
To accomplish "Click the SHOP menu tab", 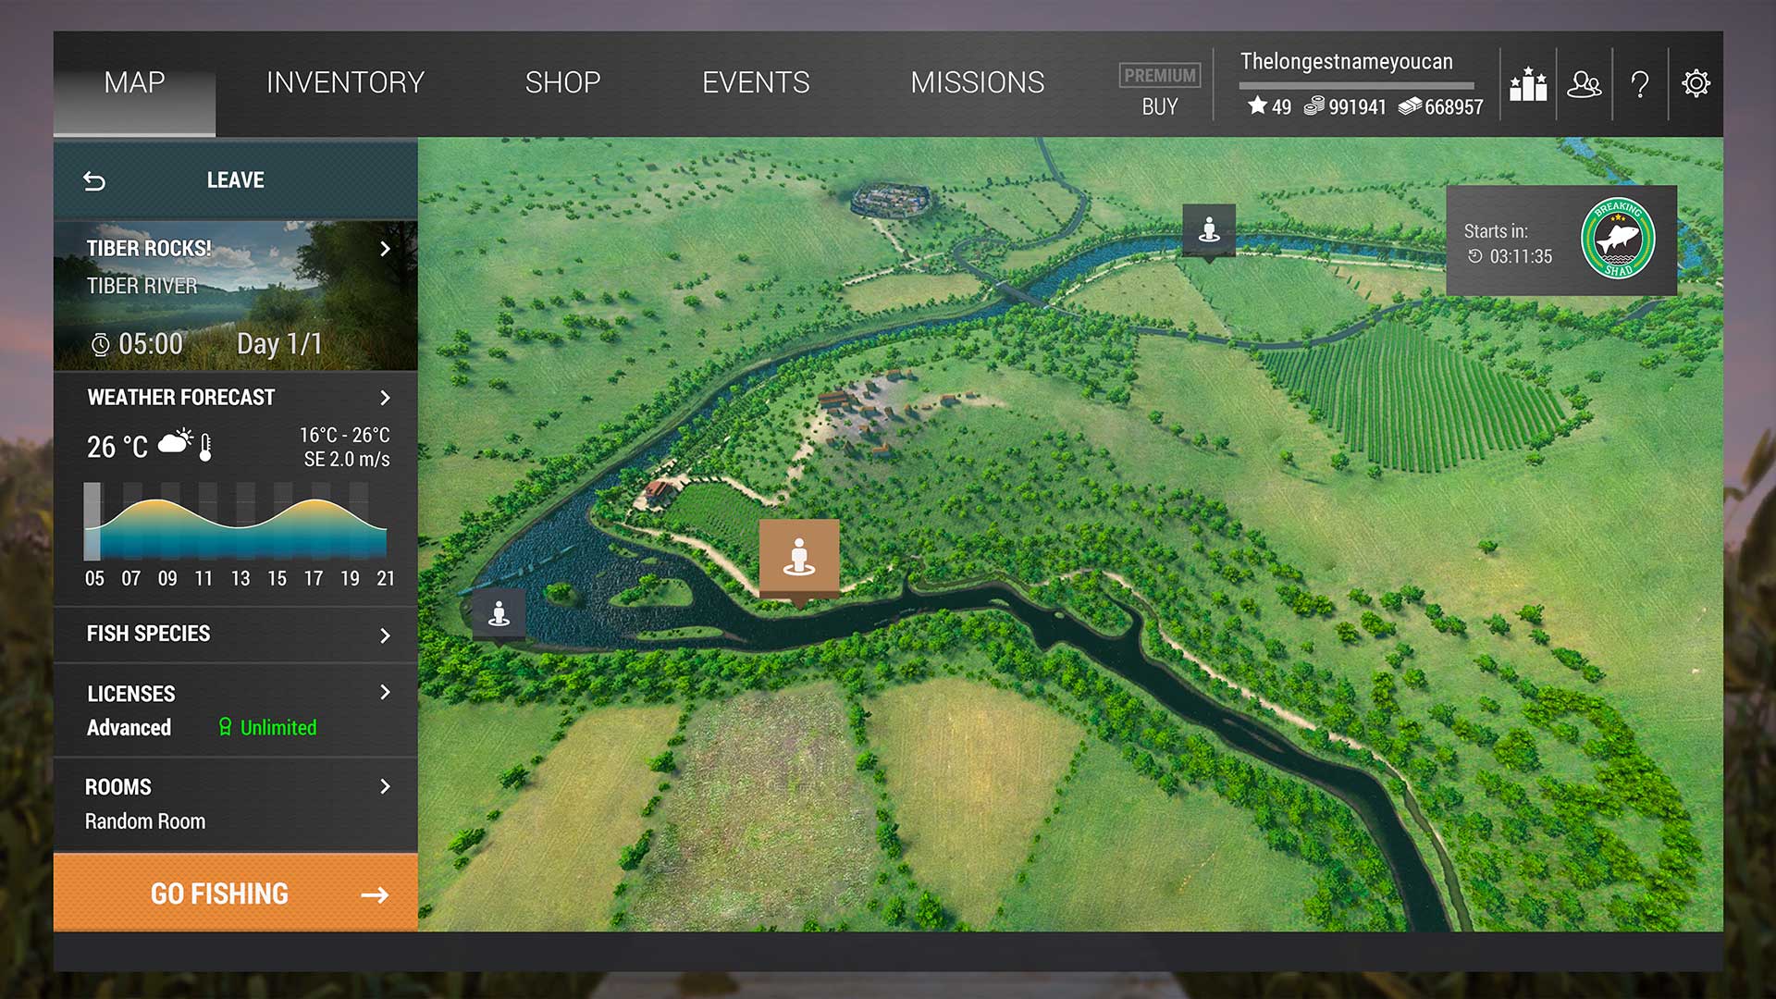I will coord(562,80).
